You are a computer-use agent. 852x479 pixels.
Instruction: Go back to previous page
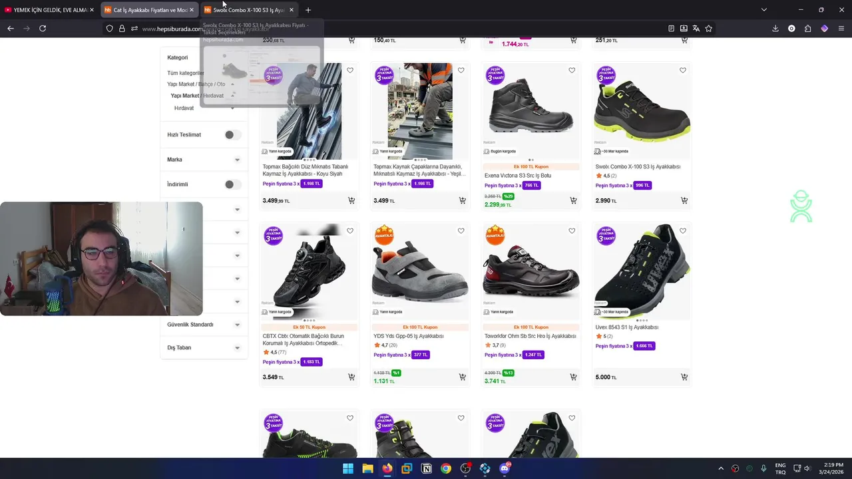click(11, 29)
